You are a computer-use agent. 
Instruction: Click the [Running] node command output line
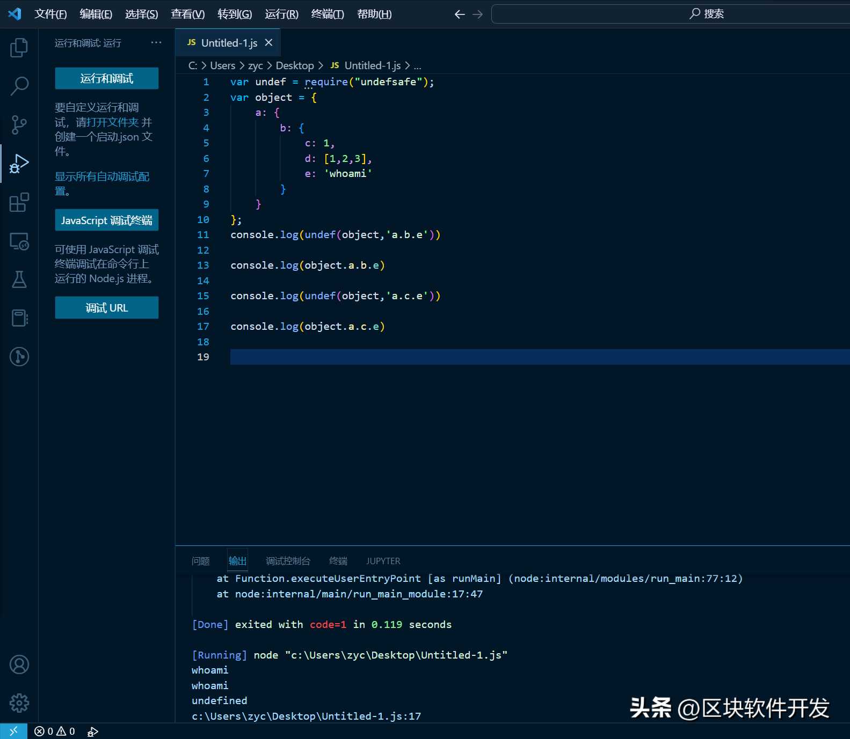pos(350,655)
